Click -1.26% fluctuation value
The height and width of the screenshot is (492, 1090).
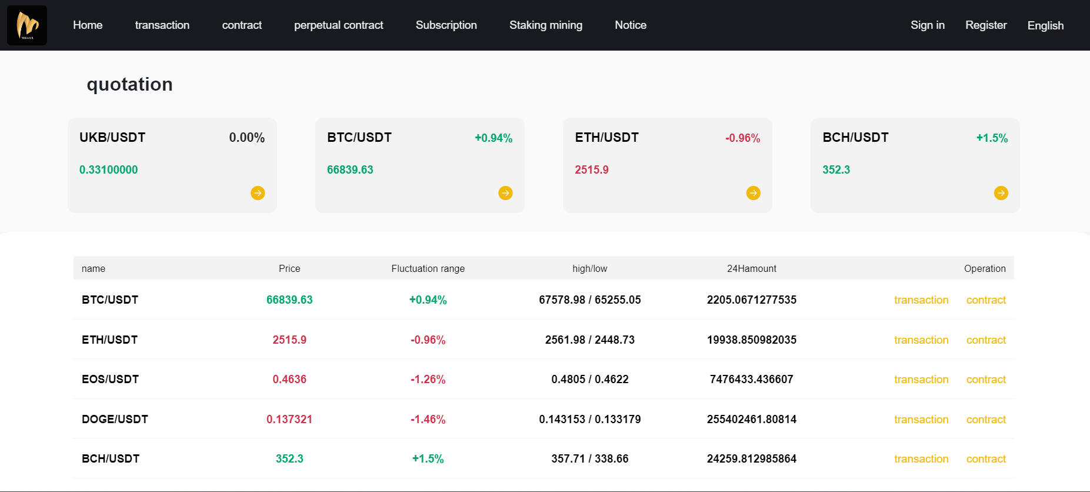428,379
